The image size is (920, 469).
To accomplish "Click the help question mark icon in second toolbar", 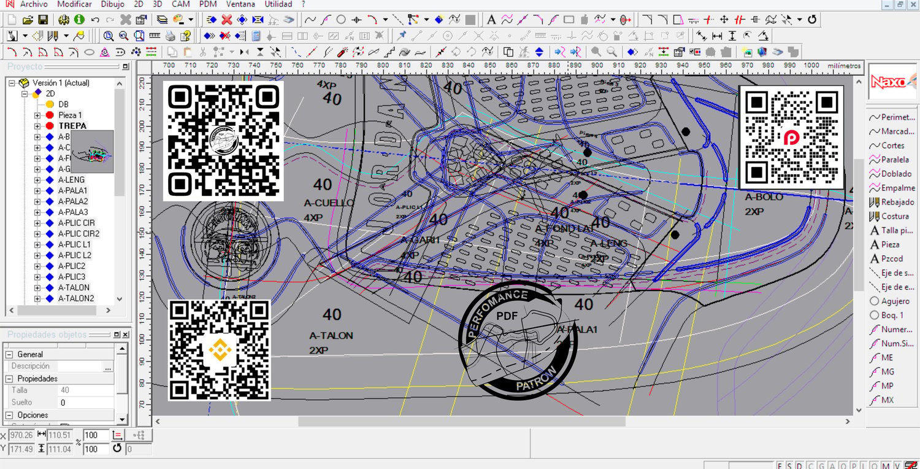I will [x=186, y=36].
